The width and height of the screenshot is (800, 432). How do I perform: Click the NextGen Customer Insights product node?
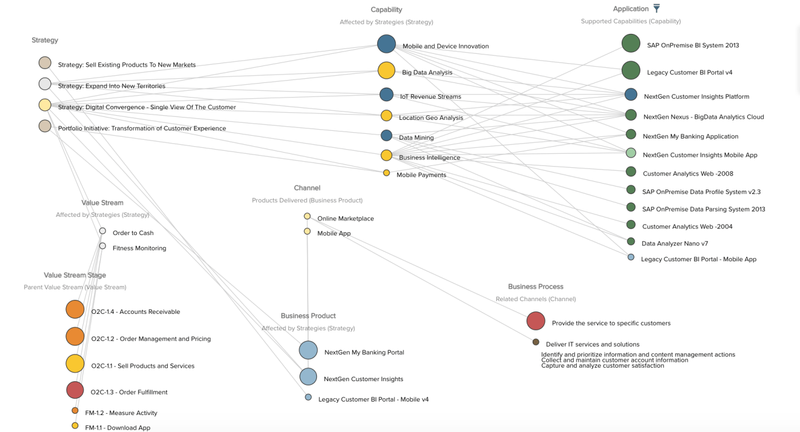pos(308,376)
